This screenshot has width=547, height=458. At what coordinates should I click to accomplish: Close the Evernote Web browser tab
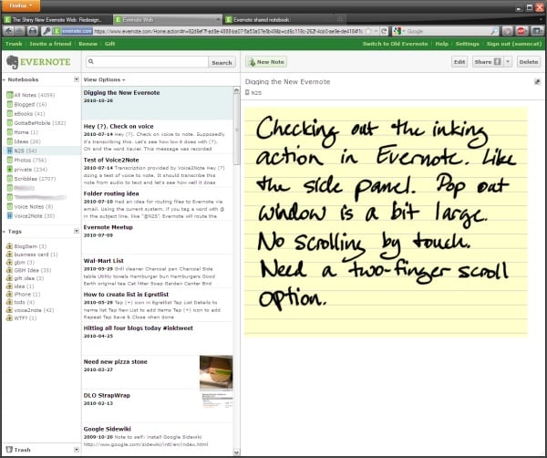point(218,19)
